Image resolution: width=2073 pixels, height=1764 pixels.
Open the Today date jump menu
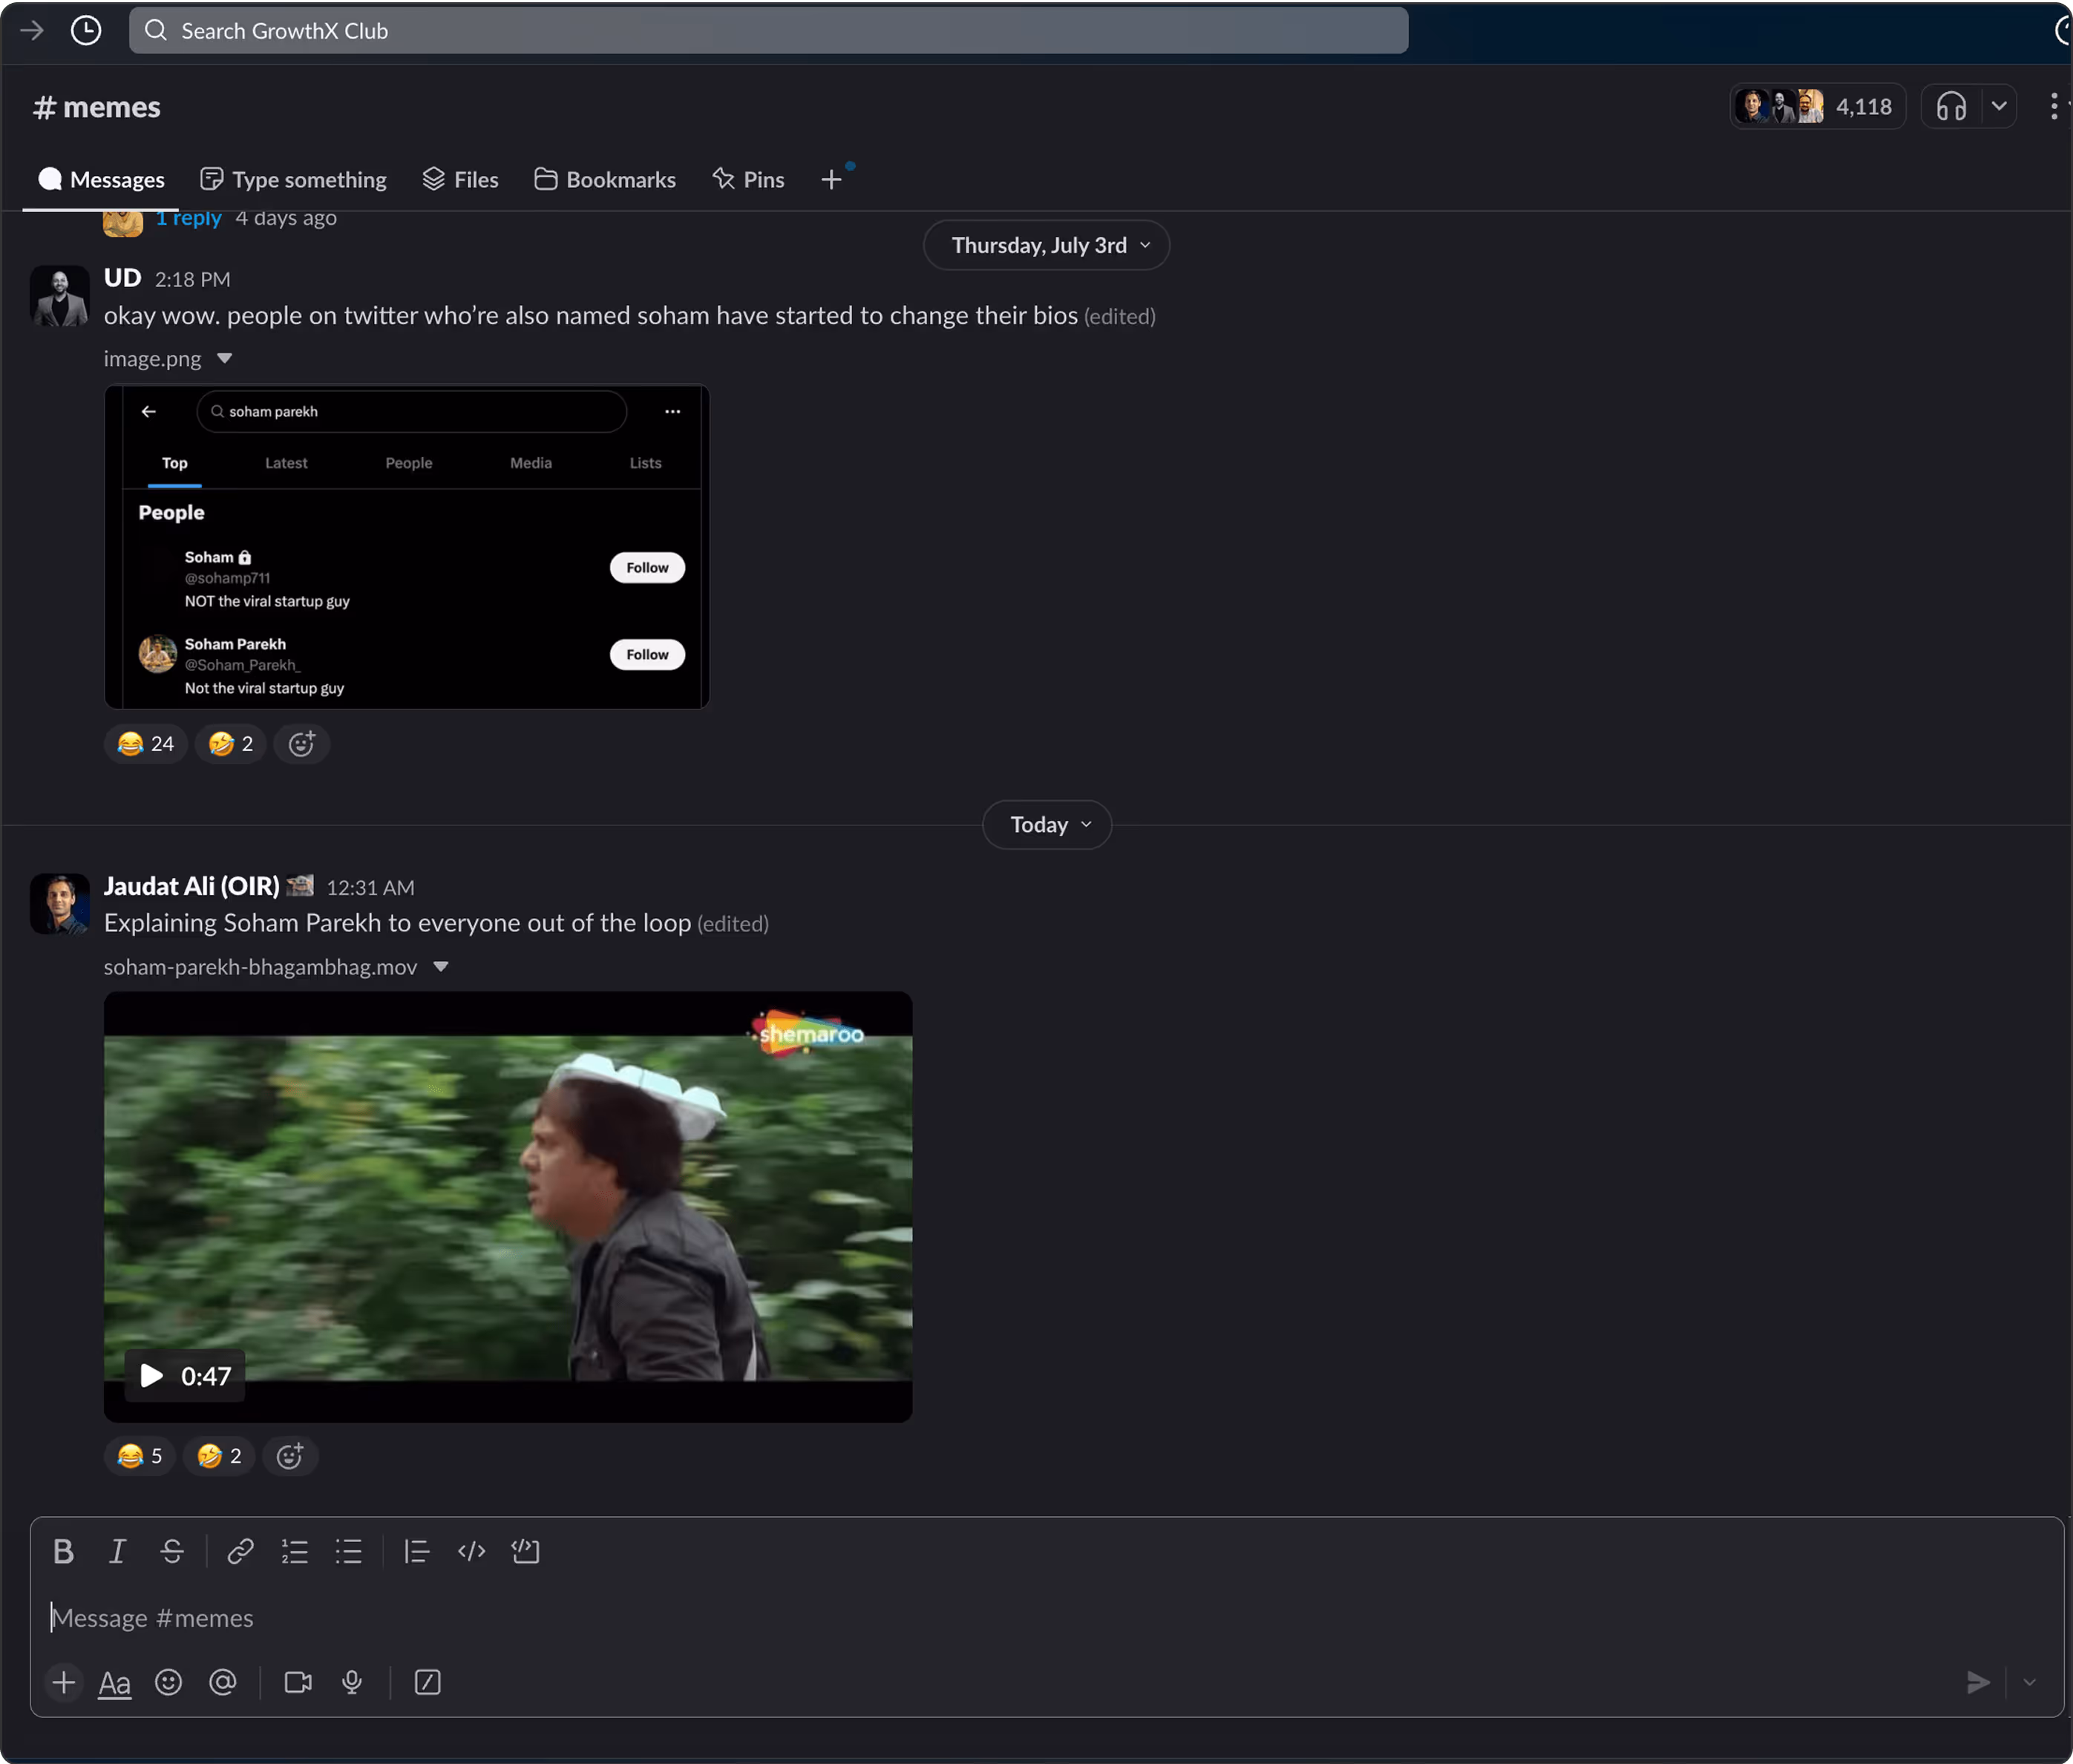point(1047,825)
